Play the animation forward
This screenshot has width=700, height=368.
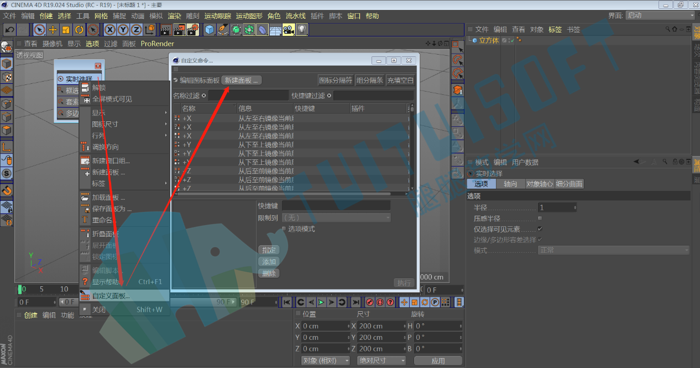(x=321, y=302)
